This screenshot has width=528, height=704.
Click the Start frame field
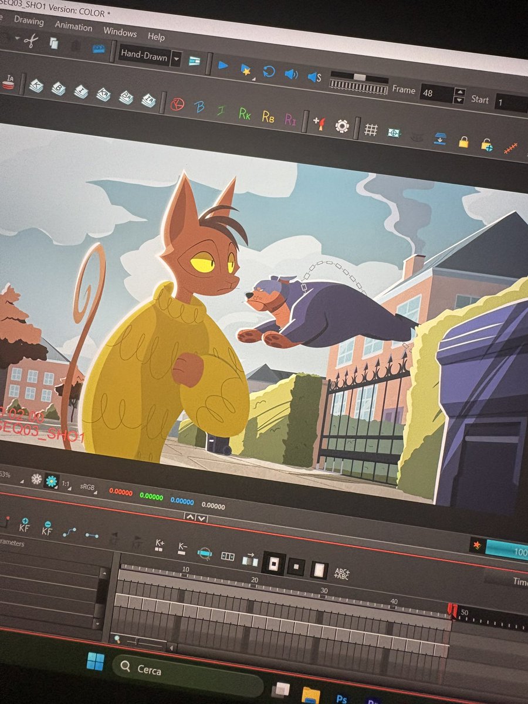[510, 103]
